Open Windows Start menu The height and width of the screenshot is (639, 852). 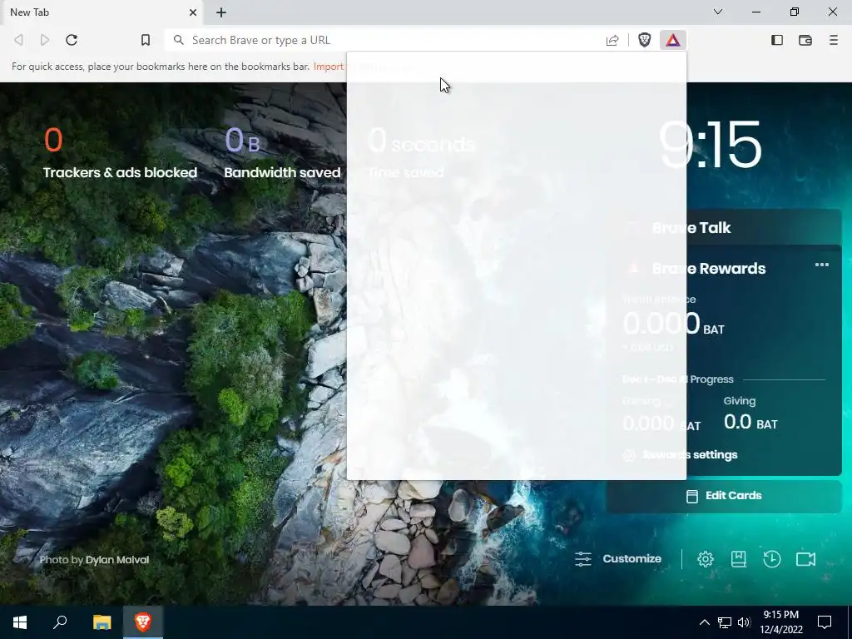(20, 622)
